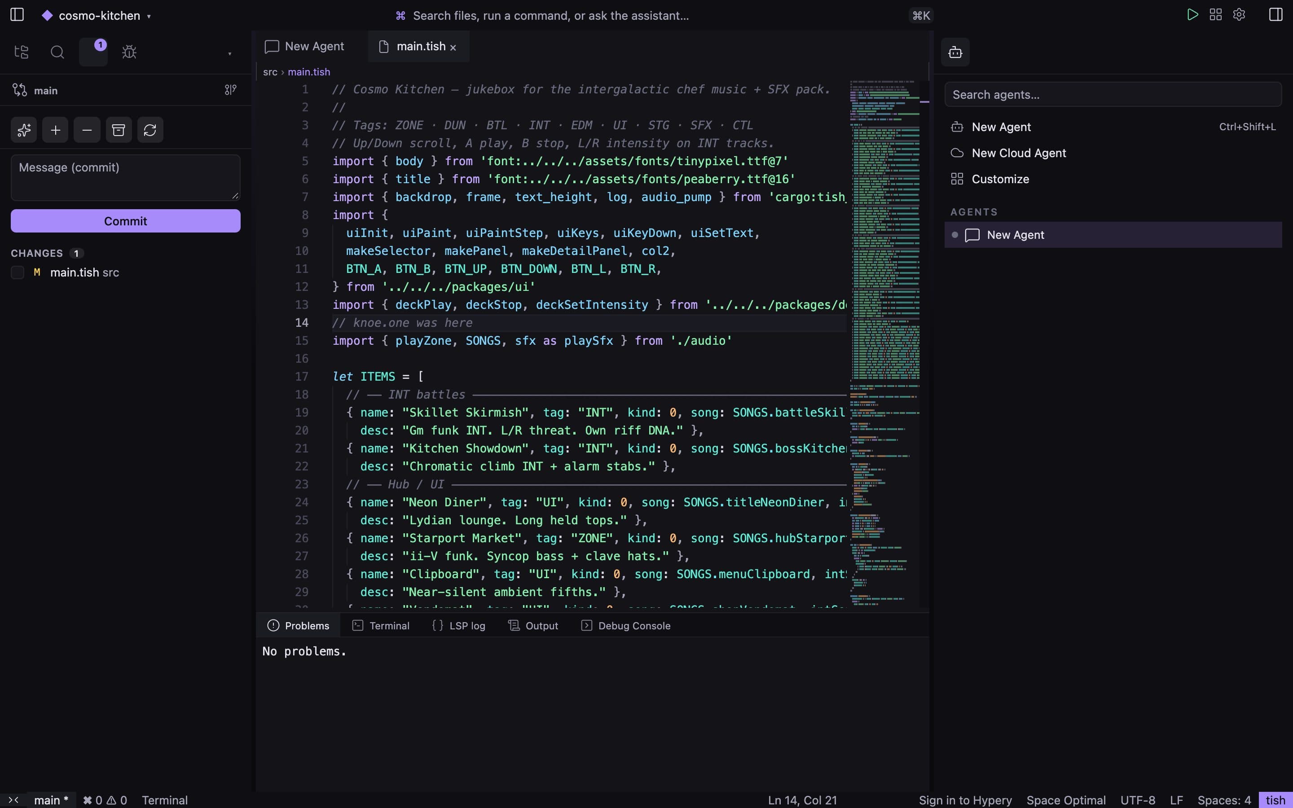Click the agents robot panel icon
The width and height of the screenshot is (1293, 808).
(x=955, y=52)
